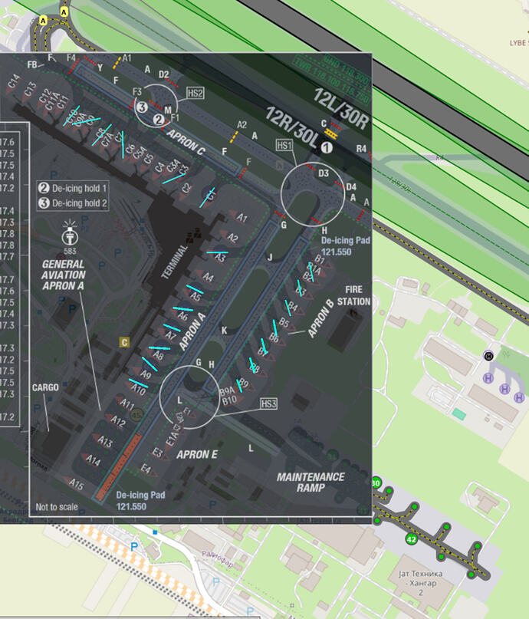Click the 'TERMINAL' building label
The width and height of the screenshot is (529, 619).
tap(174, 262)
